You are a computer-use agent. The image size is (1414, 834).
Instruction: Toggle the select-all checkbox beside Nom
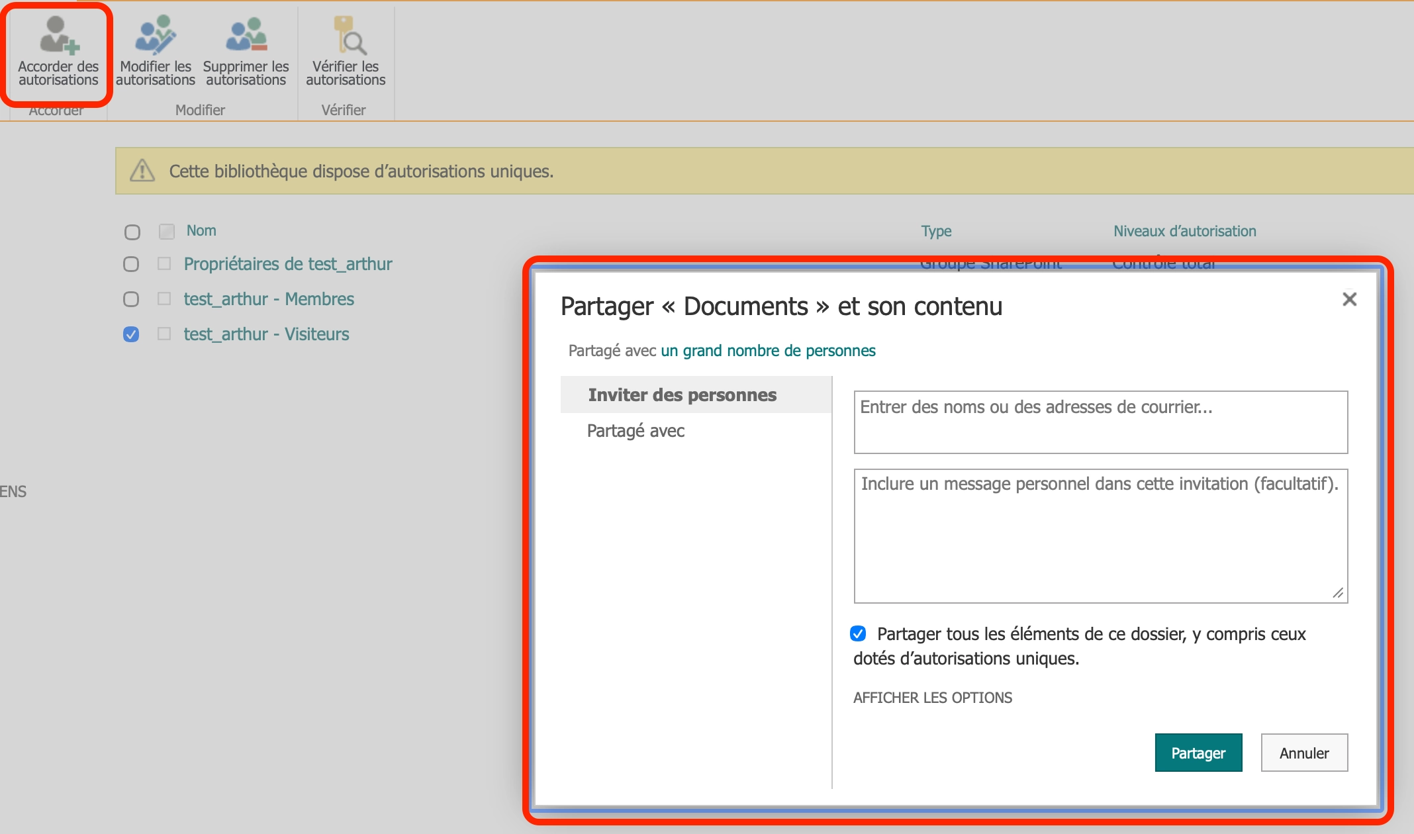point(132,232)
